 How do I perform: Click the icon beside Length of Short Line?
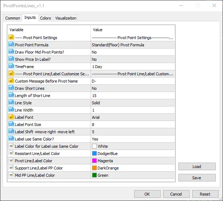(x=11, y=96)
